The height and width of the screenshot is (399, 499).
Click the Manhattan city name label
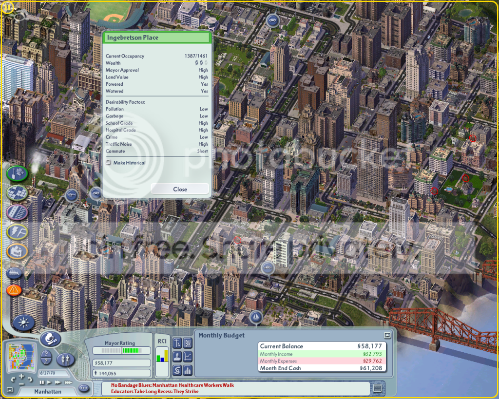pyautogui.click(x=48, y=391)
